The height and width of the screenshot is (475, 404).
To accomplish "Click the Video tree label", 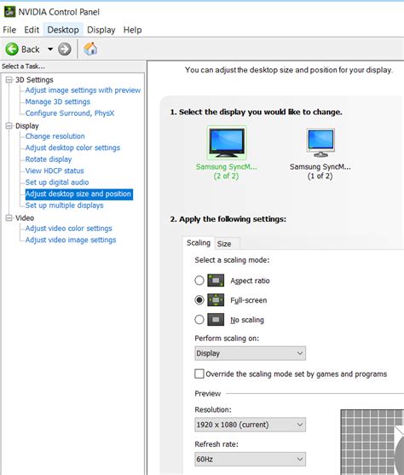I will coord(25,218).
